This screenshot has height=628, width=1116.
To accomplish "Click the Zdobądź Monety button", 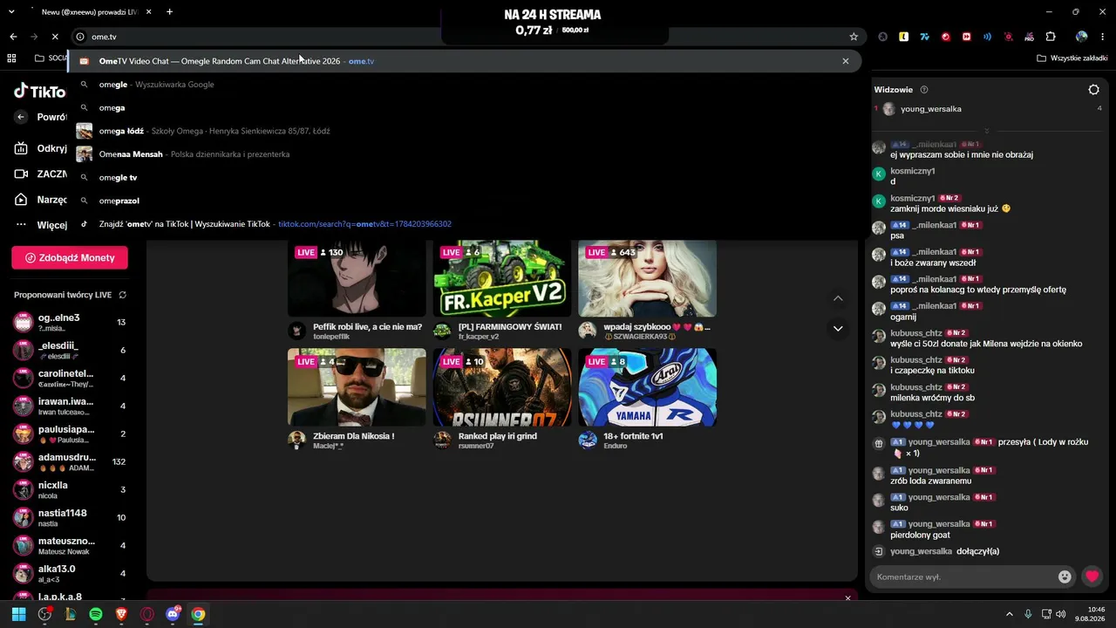I will point(70,257).
